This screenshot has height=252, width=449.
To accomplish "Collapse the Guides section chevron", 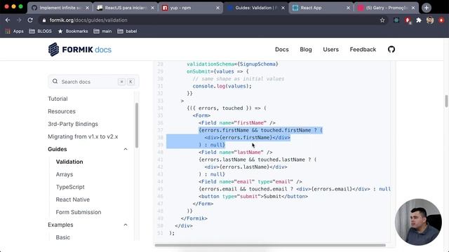I will coord(126,149).
